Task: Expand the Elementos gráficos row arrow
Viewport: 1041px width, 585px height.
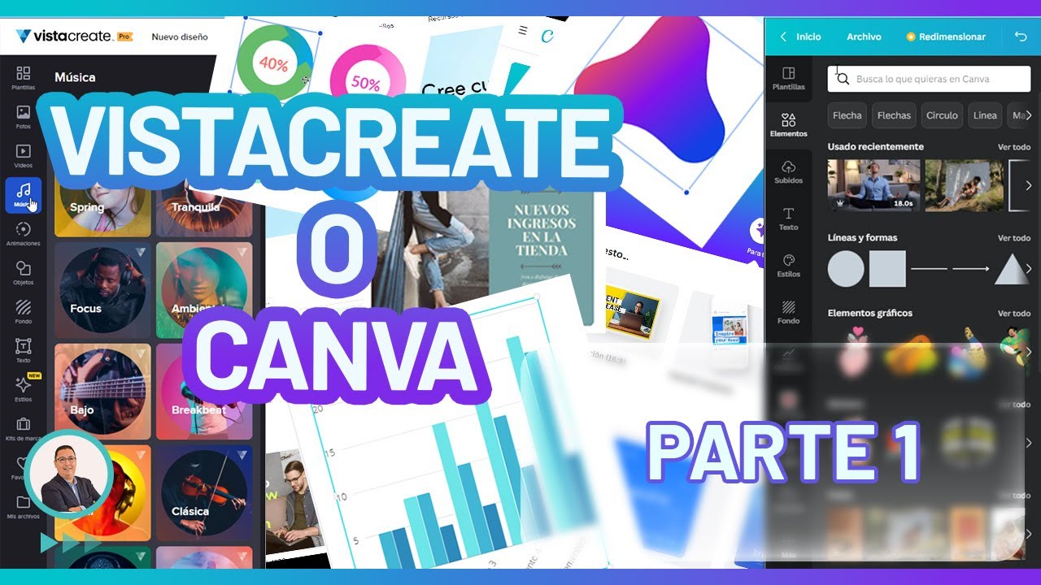Action: pyautogui.click(x=1028, y=352)
